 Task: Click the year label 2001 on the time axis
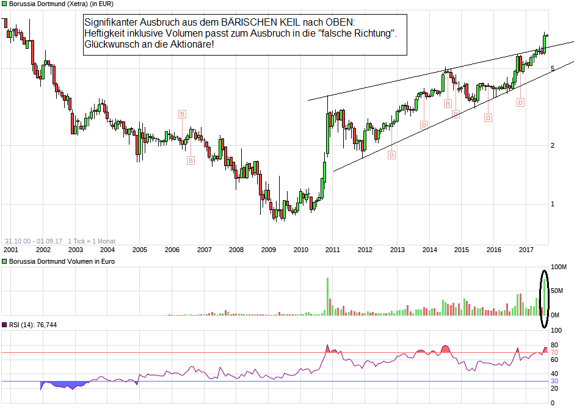(x=10, y=250)
